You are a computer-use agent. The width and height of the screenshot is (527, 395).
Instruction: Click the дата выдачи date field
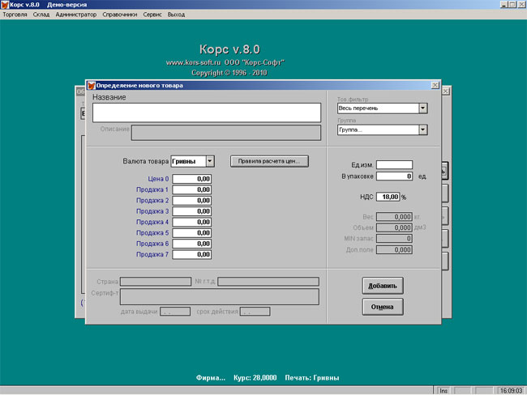[x=175, y=312]
